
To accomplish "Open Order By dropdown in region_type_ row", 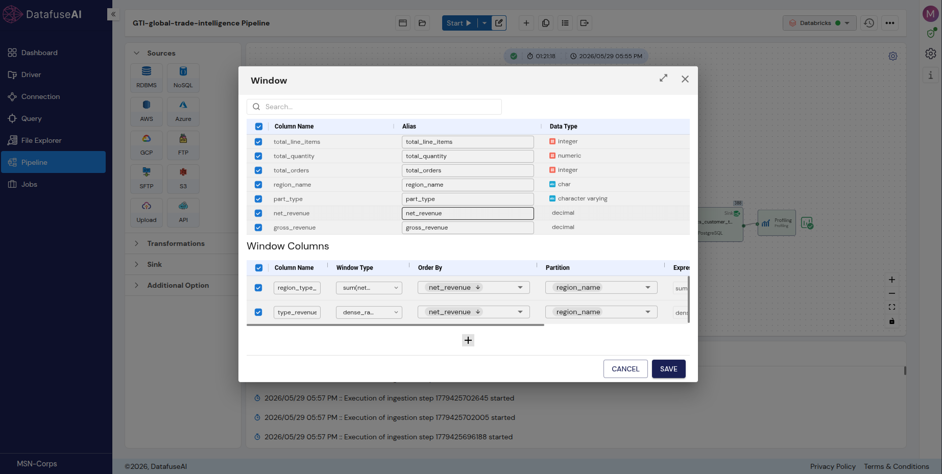I will pyautogui.click(x=474, y=288).
